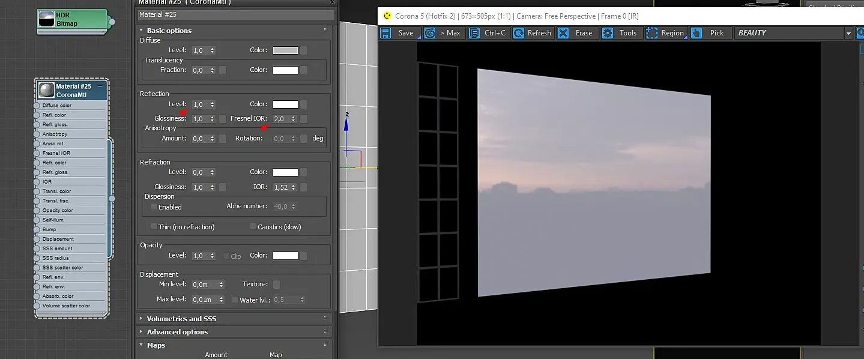
Task: Click the Ctrl+C copy icon
Action: click(474, 33)
